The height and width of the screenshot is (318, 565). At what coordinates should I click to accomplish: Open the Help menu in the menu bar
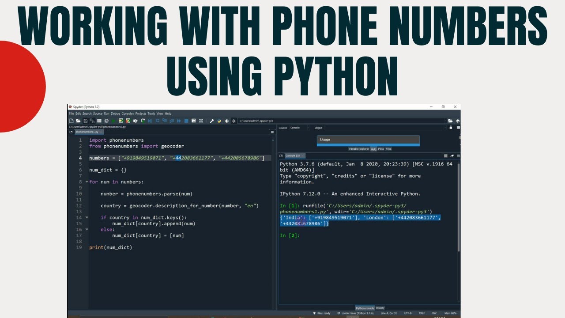coord(168,114)
